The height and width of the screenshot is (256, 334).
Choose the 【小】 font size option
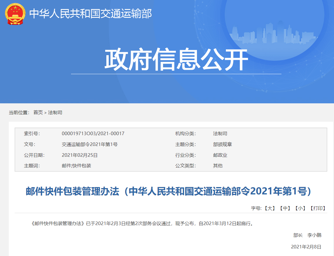coord(300,208)
